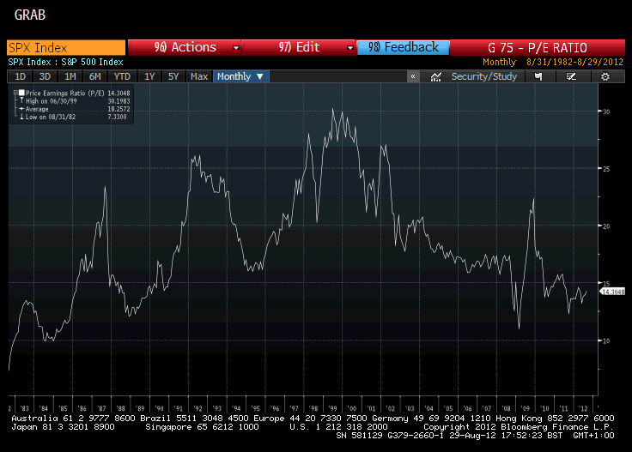Click the 14.3048 last value axis marker
The height and width of the screenshot is (452, 632).
tap(612, 292)
